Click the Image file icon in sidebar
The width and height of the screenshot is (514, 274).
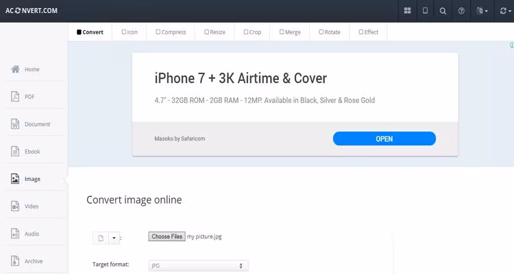tap(15, 179)
